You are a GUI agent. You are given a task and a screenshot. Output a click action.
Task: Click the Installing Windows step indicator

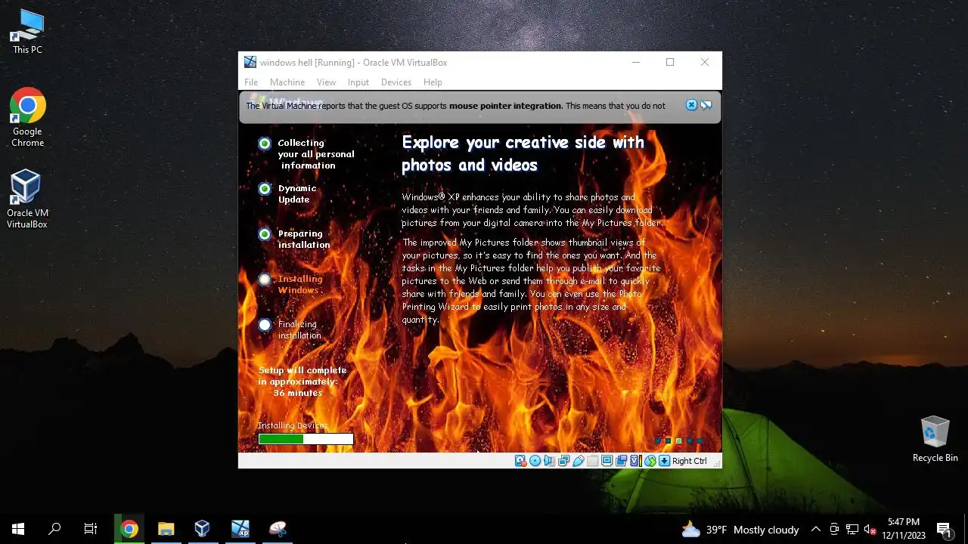point(264,280)
